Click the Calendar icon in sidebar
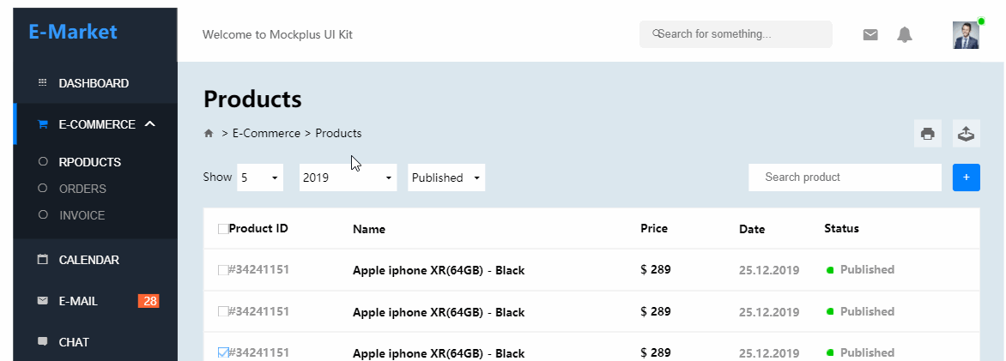Screen dimensions: 1006x361 (x=43, y=260)
